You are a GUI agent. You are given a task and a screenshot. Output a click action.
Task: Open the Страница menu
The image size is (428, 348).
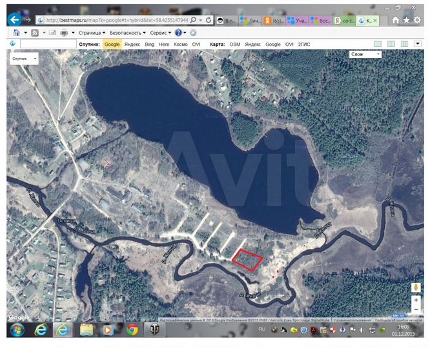pos(92,33)
